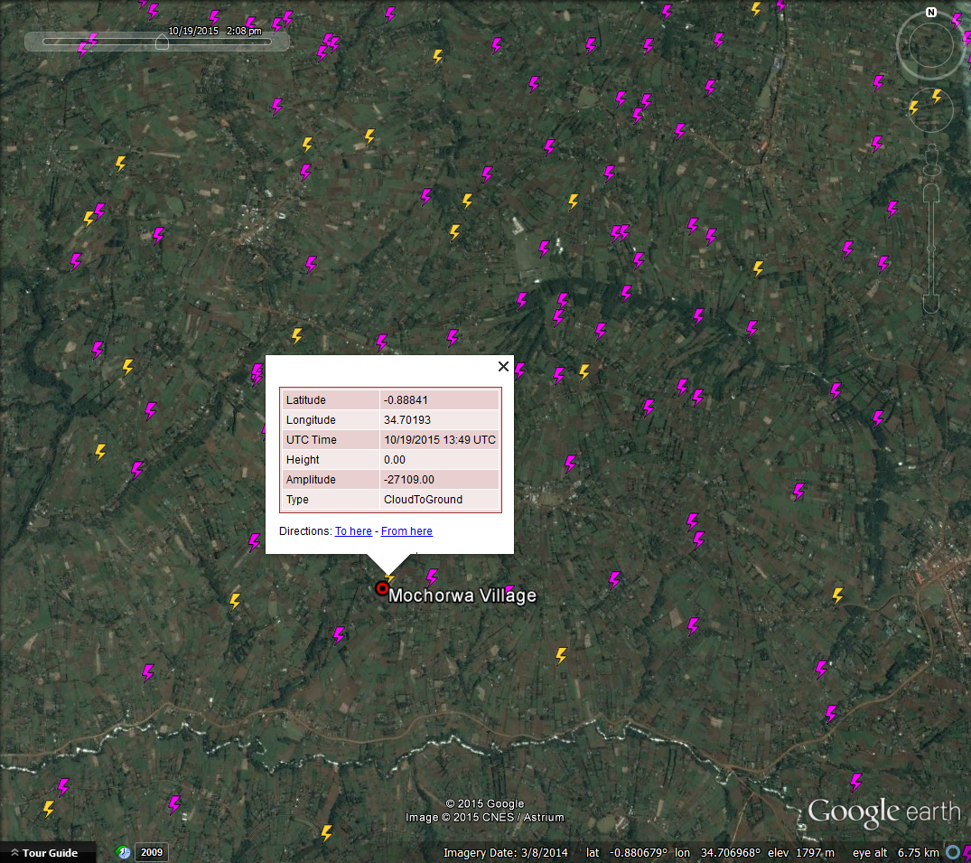Screen dimensions: 971x863
Task: Click the zoom slider middle handle
Action: pos(931,249)
